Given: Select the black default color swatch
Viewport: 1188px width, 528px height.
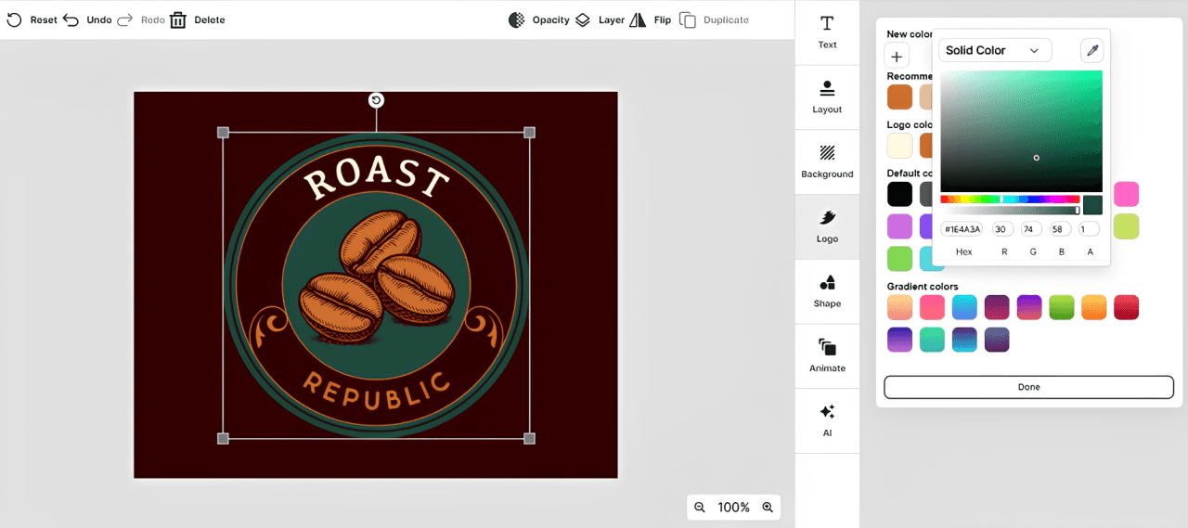Looking at the screenshot, I should (899, 194).
